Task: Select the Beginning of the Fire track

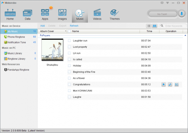Action: point(84,72)
